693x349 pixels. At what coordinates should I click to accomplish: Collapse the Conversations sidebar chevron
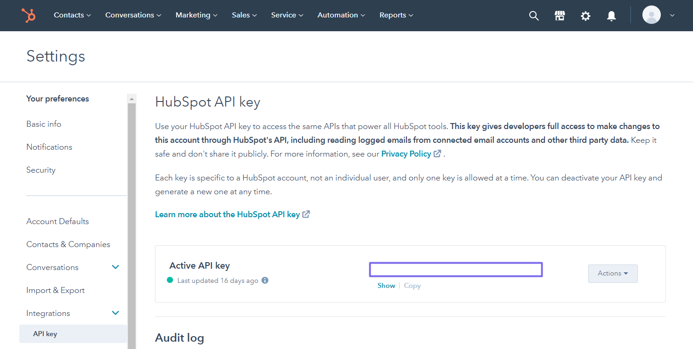[x=115, y=267]
